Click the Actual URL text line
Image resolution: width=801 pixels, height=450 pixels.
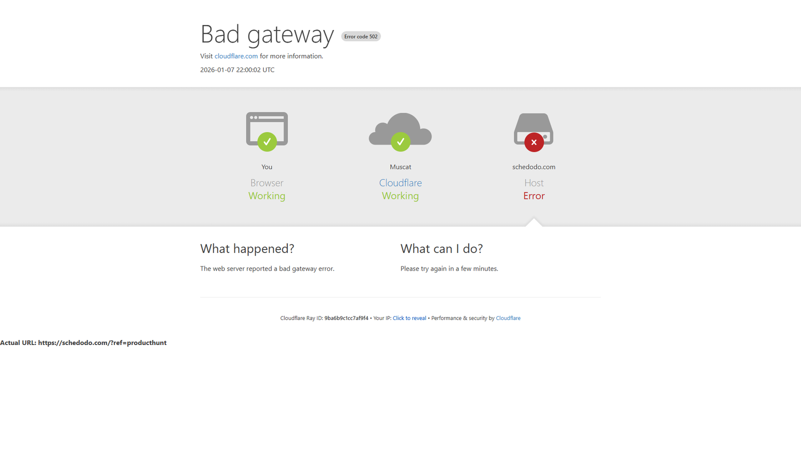tap(83, 343)
